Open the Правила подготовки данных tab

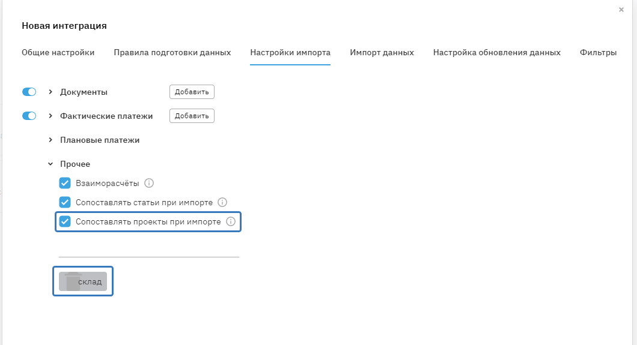172,53
